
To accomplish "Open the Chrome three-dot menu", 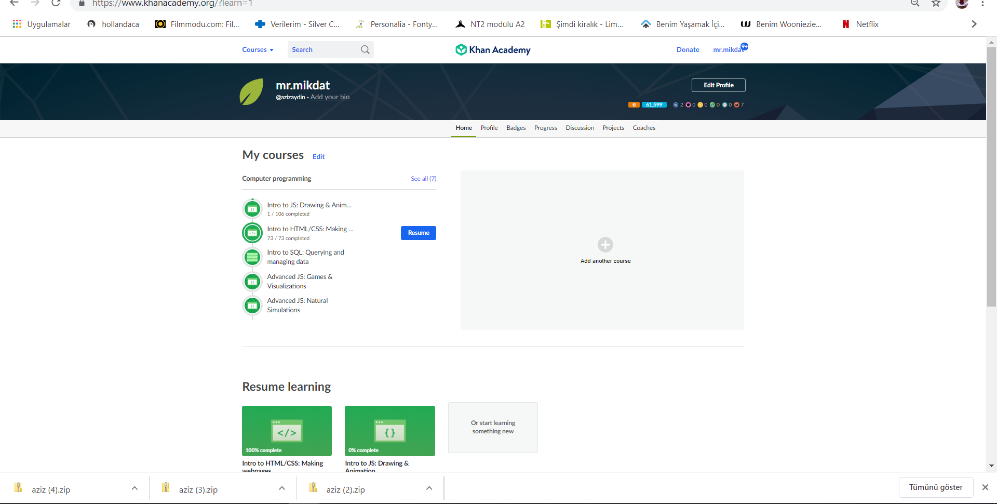I will [x=982, y=3].
